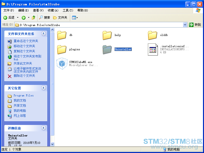Select the db folder name label
204x153 pixels.
click(71, 35)
